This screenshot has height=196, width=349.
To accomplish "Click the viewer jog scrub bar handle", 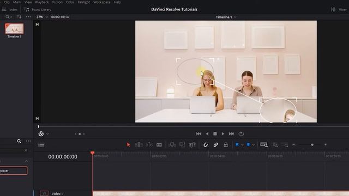I will tap(38, 126).
